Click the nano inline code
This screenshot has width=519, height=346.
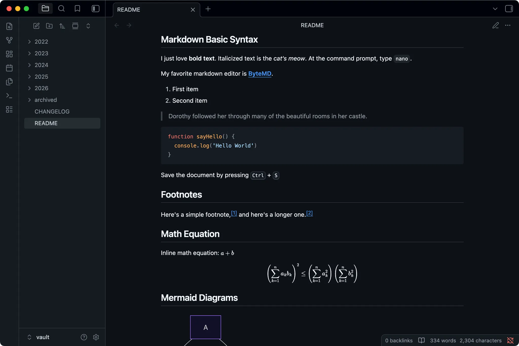(x=402, y=59)
